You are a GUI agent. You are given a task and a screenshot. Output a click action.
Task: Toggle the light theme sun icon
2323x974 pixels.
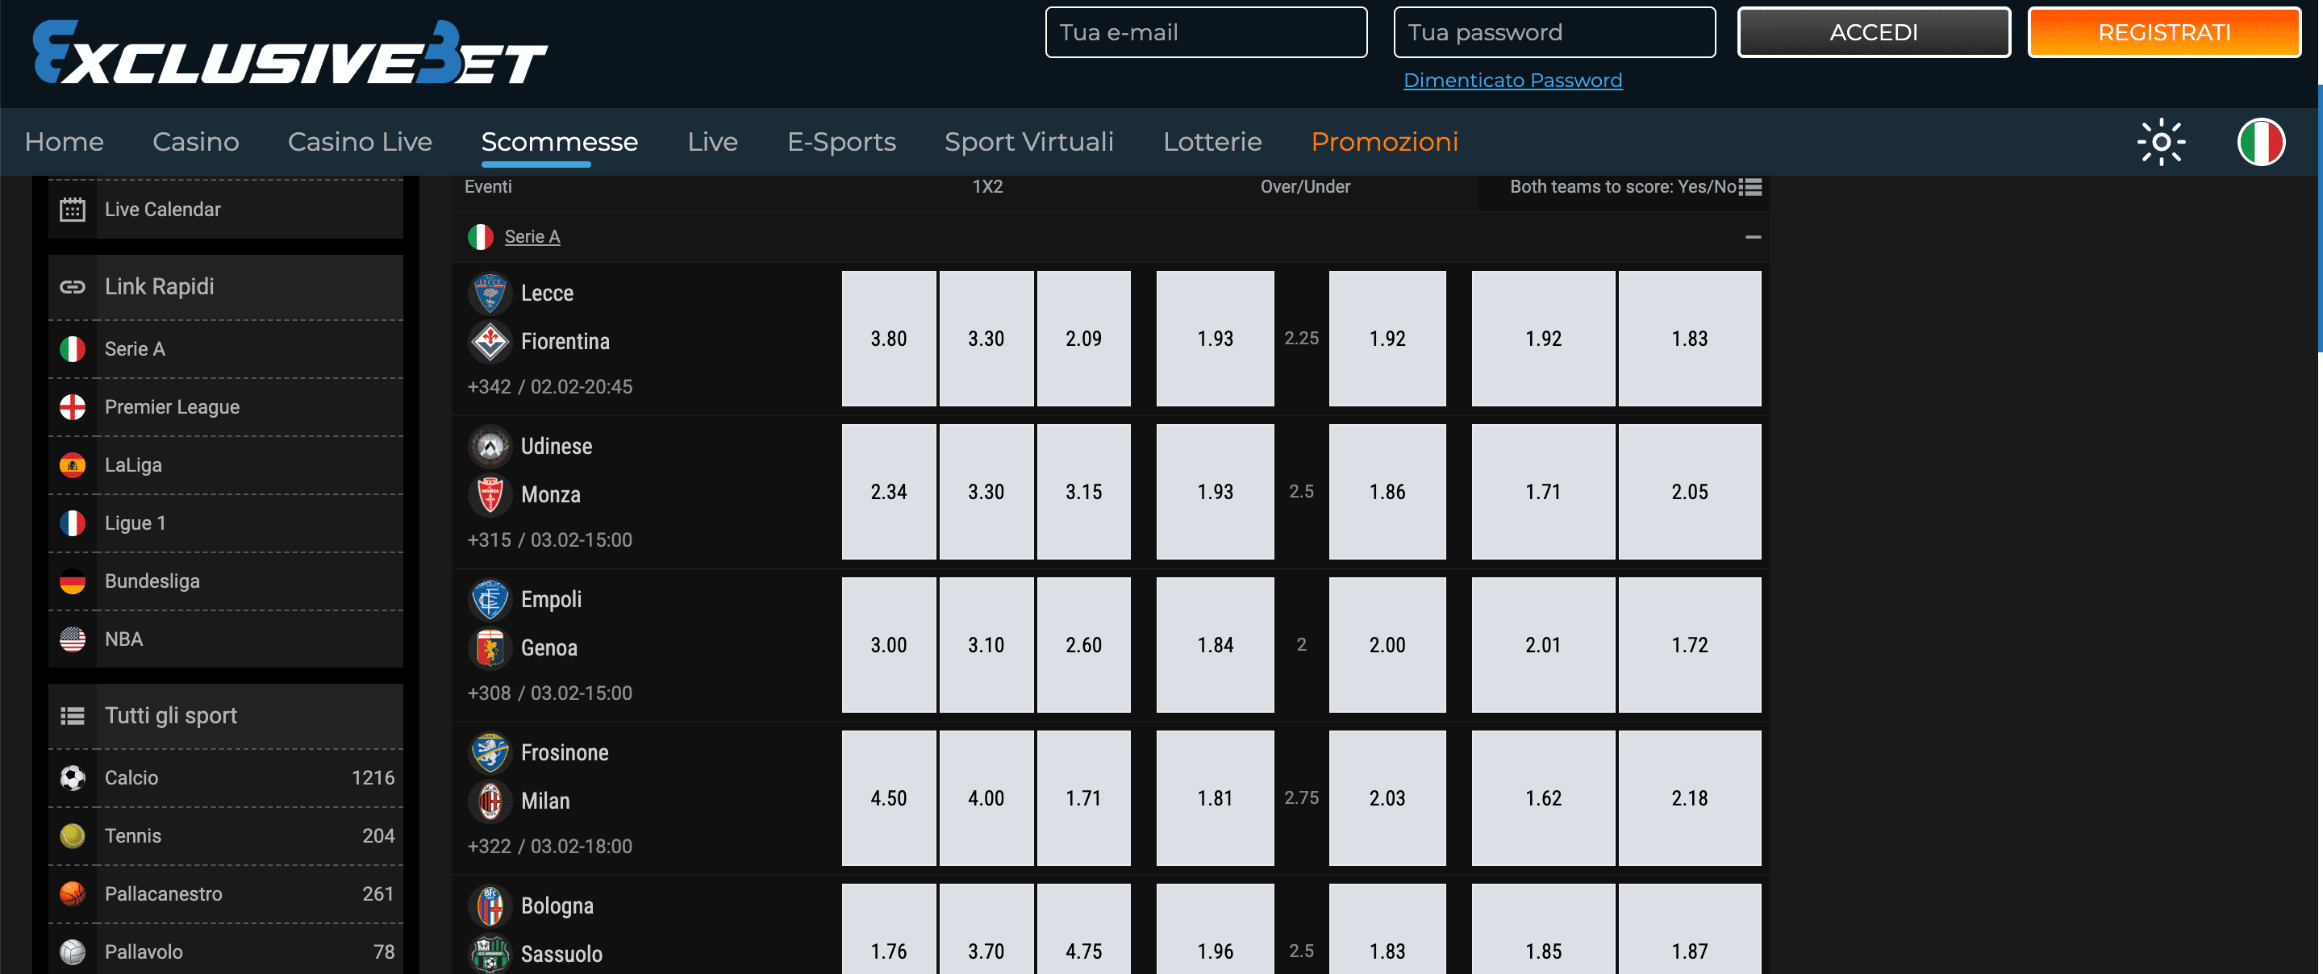2161,143
